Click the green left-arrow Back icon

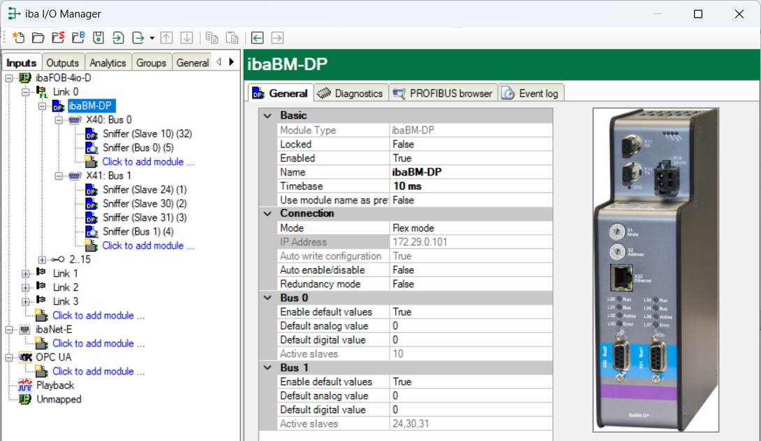click(258, 38)
